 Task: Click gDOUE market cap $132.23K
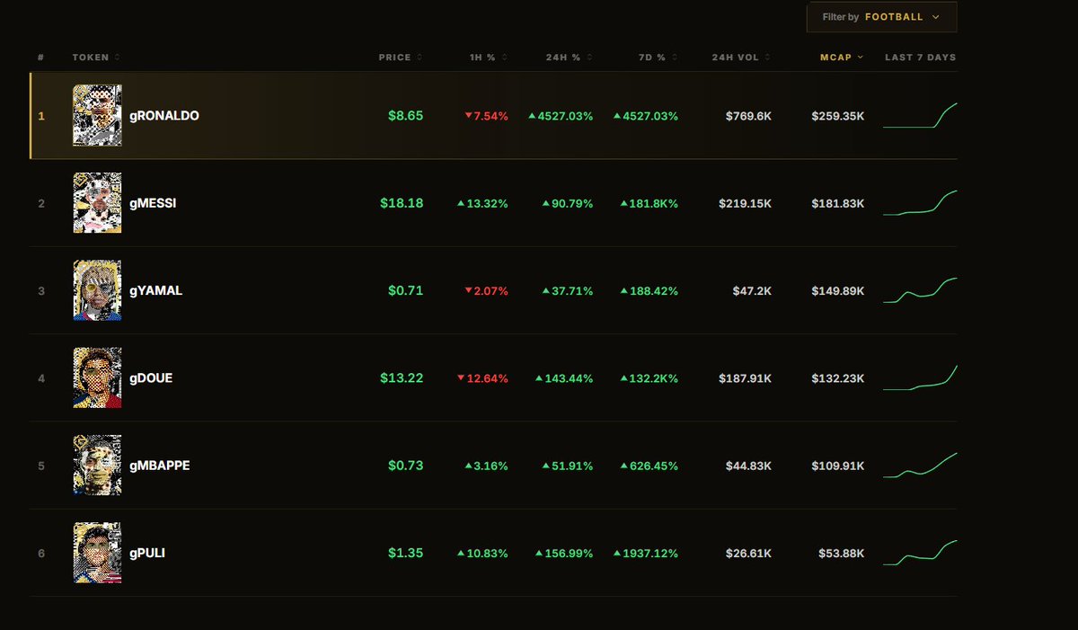click(838, 378)
